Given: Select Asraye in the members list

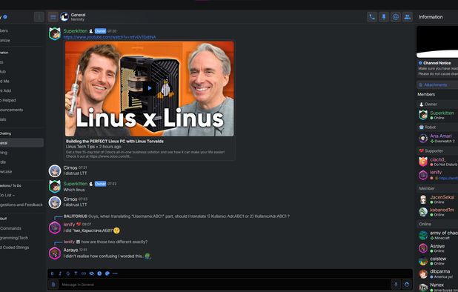Looking at the screenshot, I should (x=437, y=248).
